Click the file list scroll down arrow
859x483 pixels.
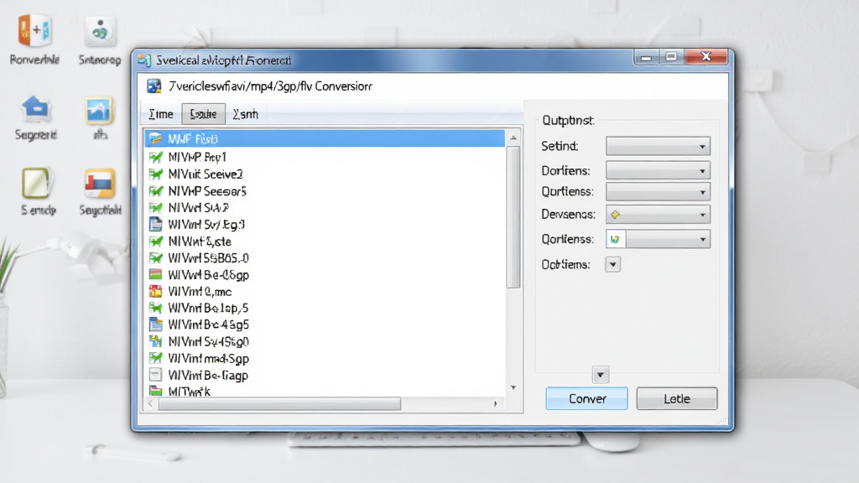click(x=513, y=387)
